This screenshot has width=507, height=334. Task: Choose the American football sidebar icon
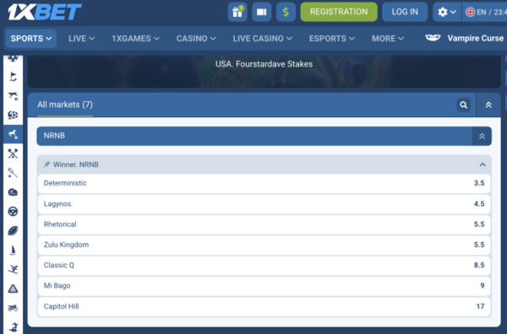click(13, 231)
